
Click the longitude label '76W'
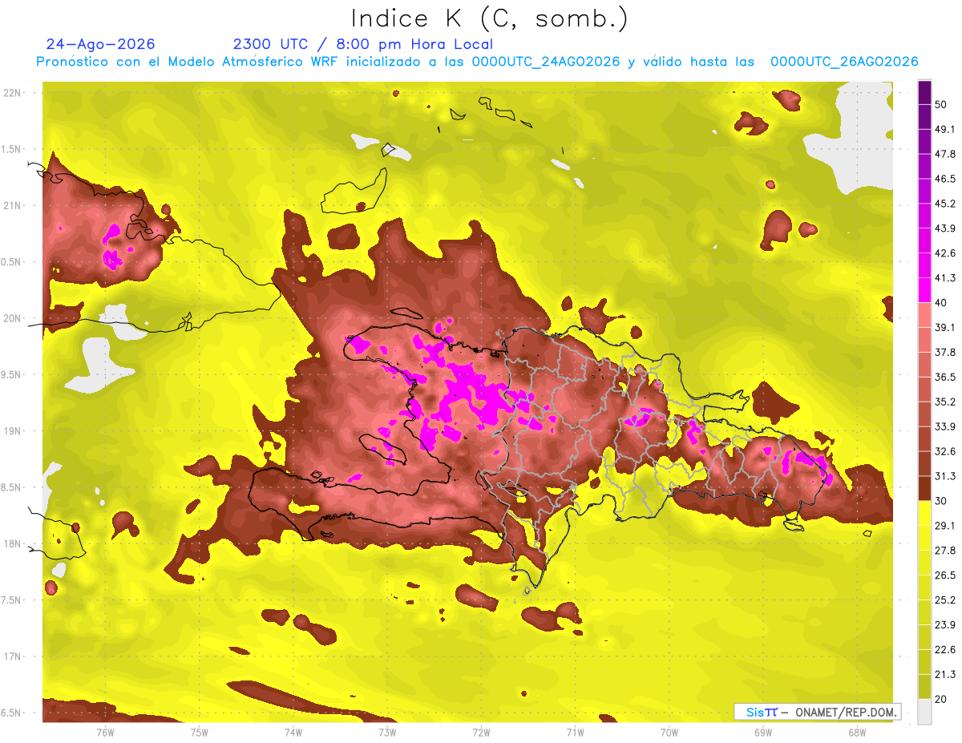(105, 732)
